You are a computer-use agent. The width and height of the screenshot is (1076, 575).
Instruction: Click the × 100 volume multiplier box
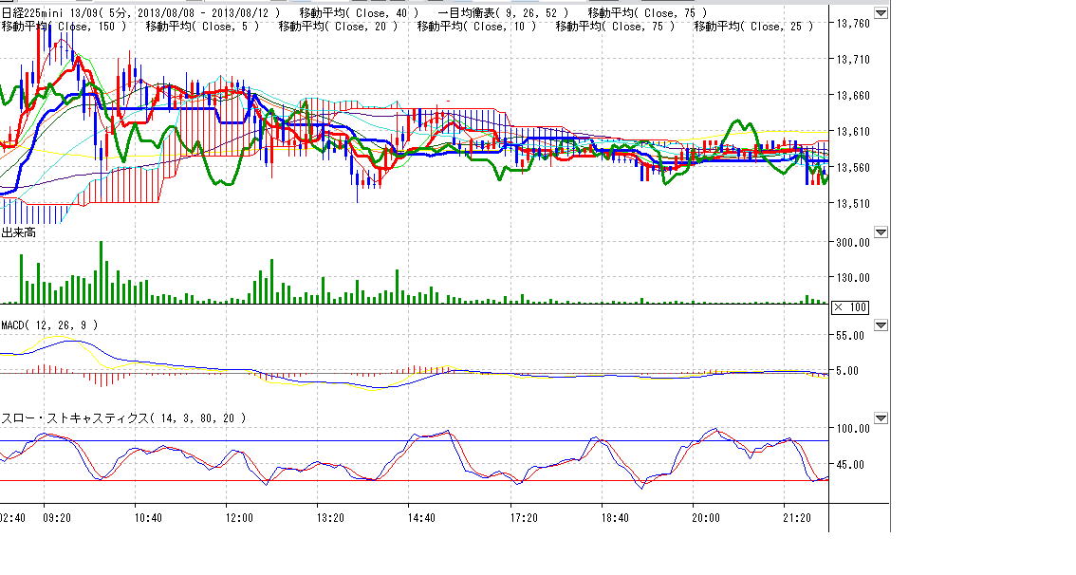pyautogui.click(x=849, y=307)
